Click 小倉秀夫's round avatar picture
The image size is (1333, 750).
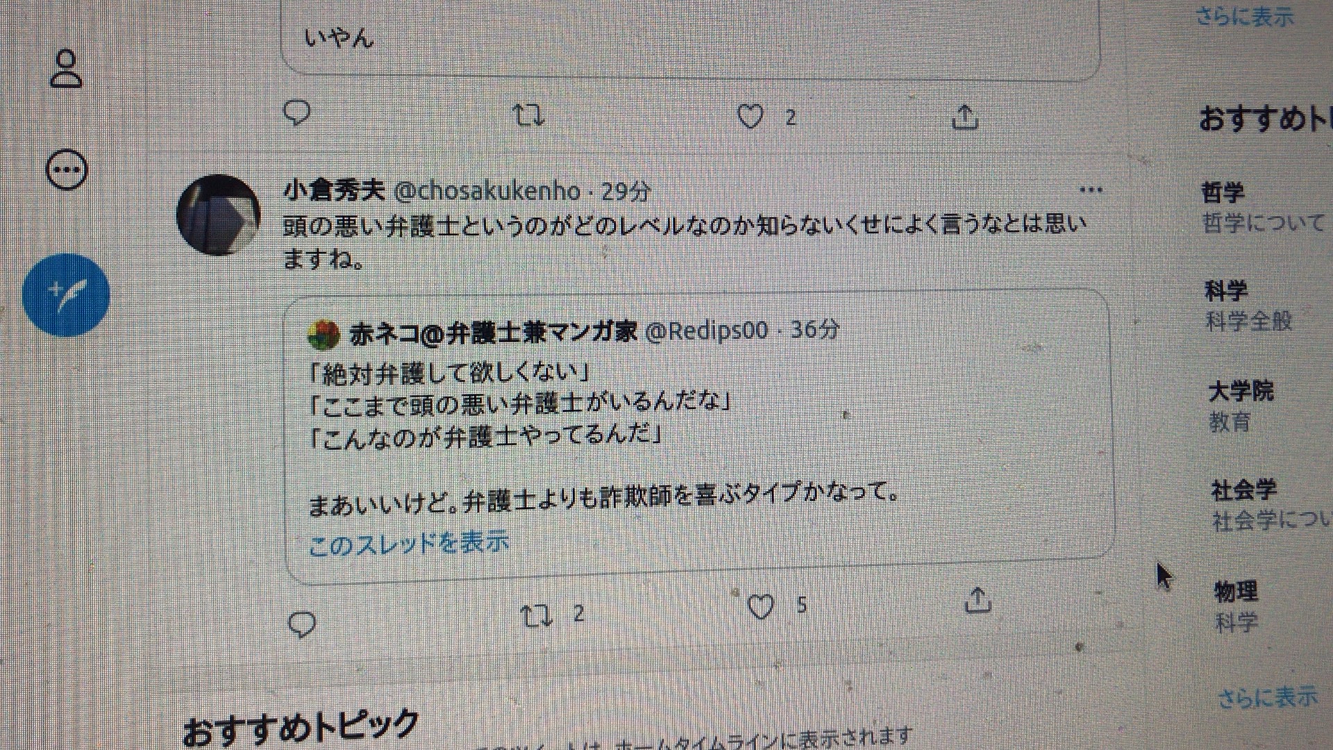(x=218, y=215)
